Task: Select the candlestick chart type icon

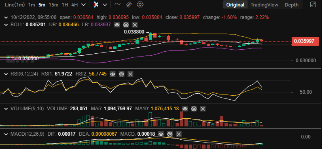Action: (96, 4)
